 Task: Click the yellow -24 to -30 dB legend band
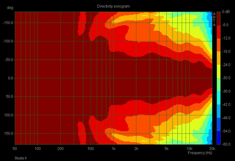219,71
